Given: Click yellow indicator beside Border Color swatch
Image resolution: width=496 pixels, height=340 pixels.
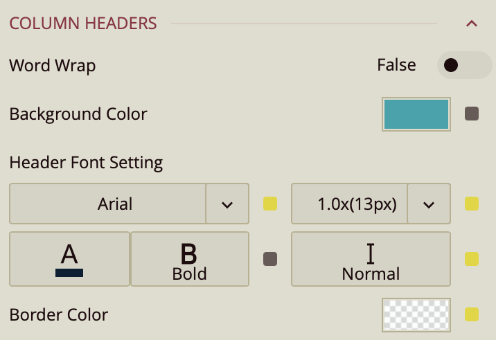Looking at the screenshot, I should coord(472,314).
